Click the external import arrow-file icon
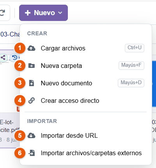Viewport: 156px width, 168px height. [x=32, y=153]
